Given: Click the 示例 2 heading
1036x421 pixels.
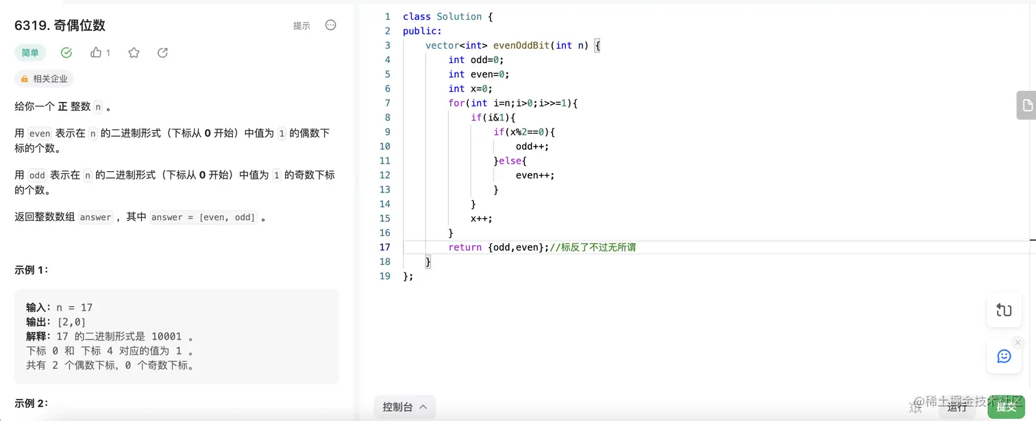Looking at the screenshot, I should (32, 403).
